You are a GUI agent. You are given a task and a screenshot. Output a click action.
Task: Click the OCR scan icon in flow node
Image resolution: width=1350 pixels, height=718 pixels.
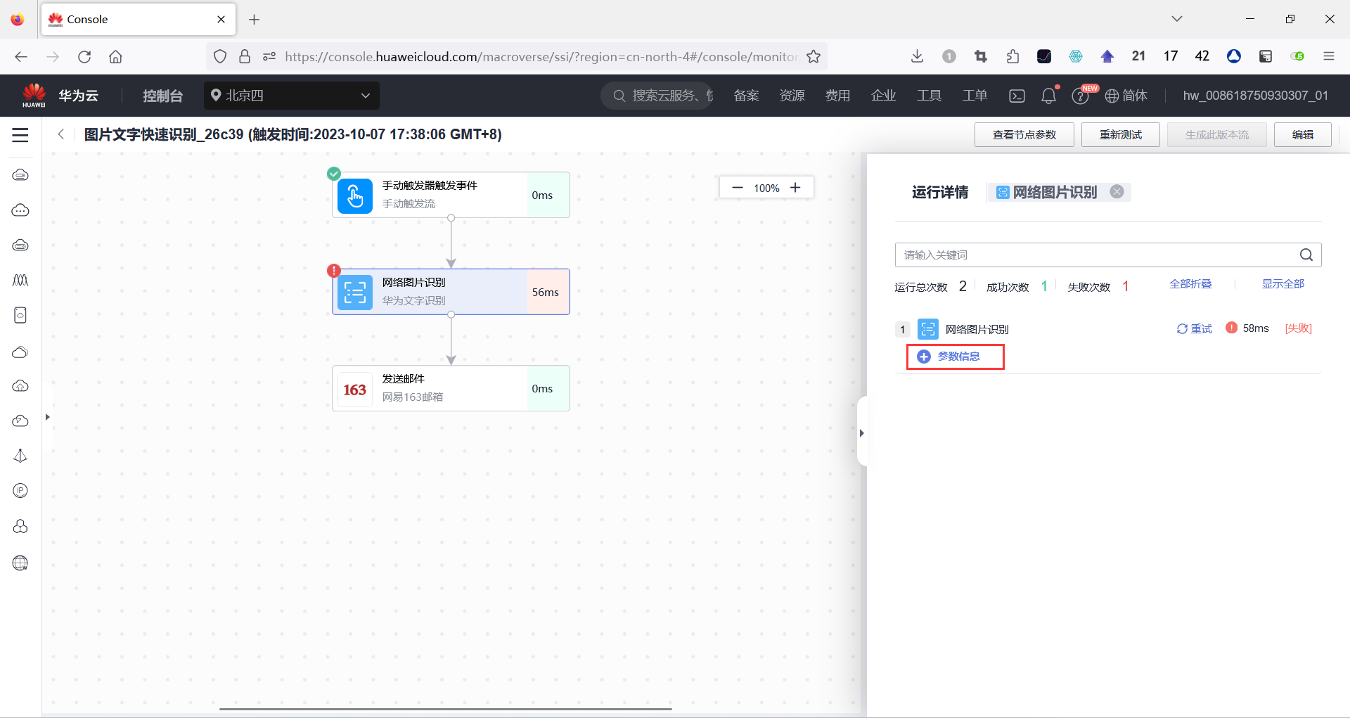click(x=355, y=292)
